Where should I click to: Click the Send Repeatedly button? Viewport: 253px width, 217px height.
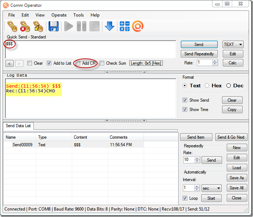coord(199,54)
